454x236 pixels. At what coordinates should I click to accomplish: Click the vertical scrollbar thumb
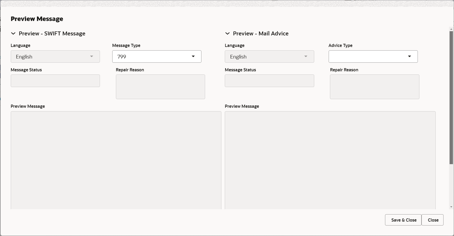click(x=451, y=98)
